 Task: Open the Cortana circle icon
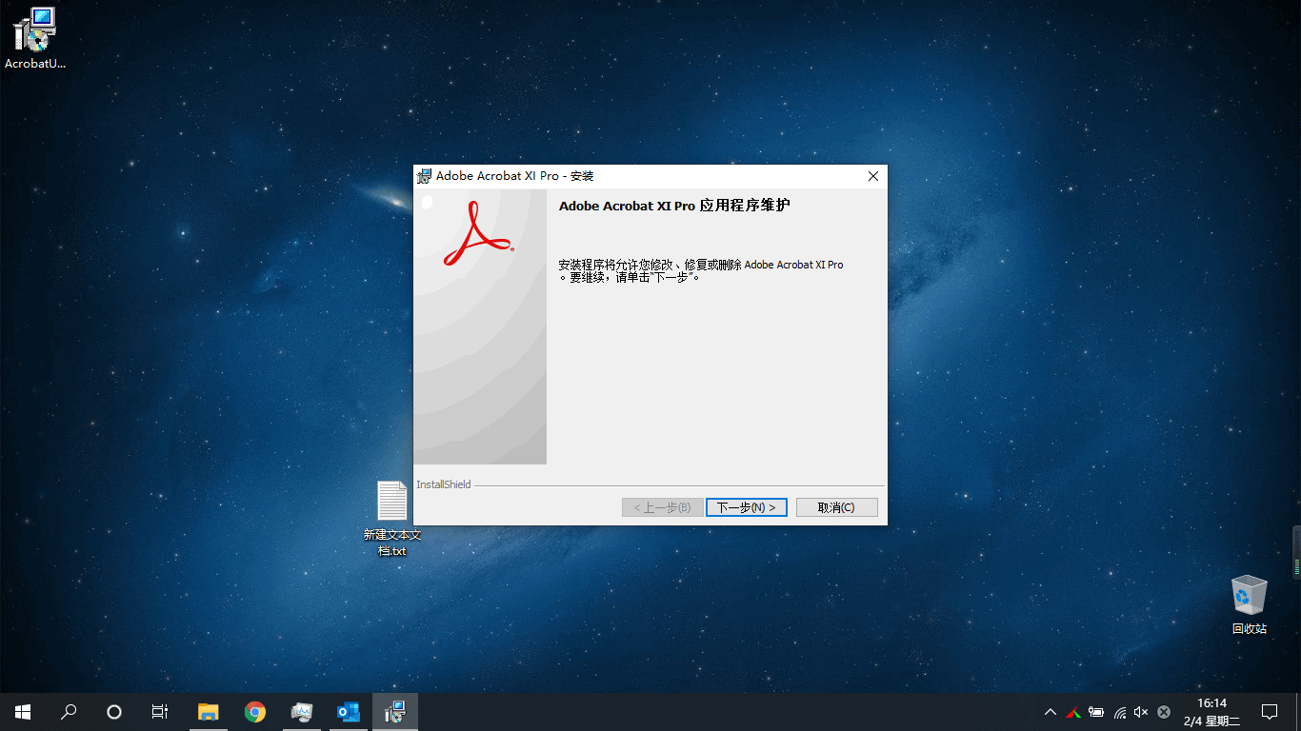(x=114, y=712)
